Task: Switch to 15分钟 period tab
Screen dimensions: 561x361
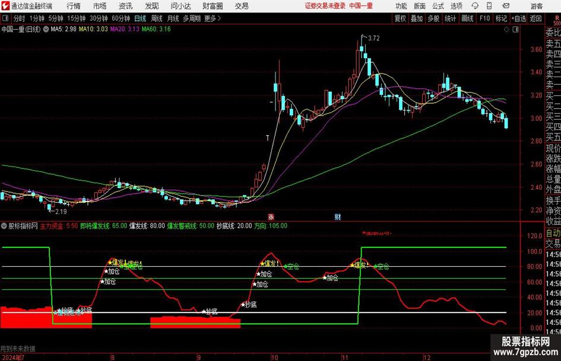Action: 77,18
